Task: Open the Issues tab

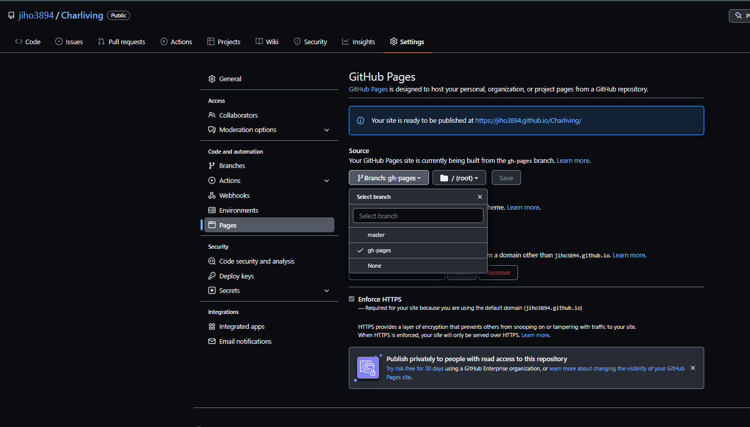Action: coord(69,42)
